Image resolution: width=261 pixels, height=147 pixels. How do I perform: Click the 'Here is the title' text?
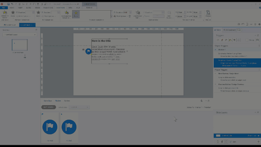coord(101,41)
